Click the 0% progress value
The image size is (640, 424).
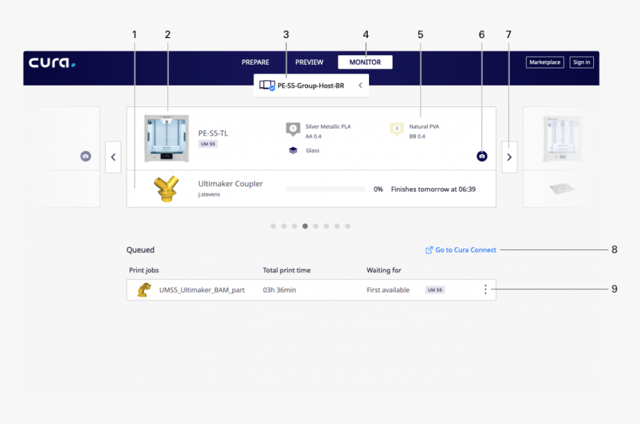tap(378, 190)
